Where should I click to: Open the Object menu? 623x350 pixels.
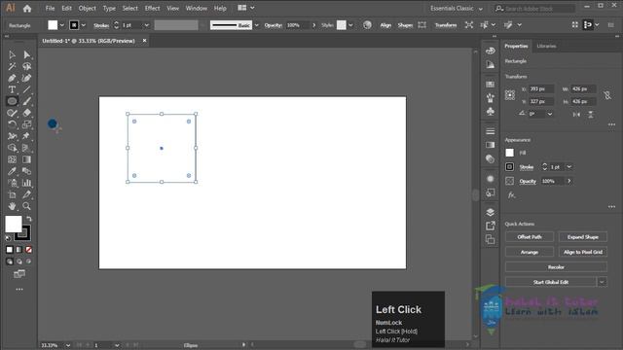point(87,8)
